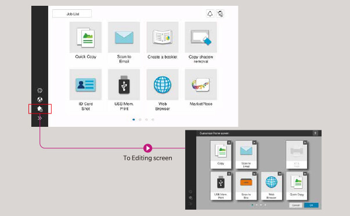
Task: Confirm with the blue OK button
Action: (311, 205)
